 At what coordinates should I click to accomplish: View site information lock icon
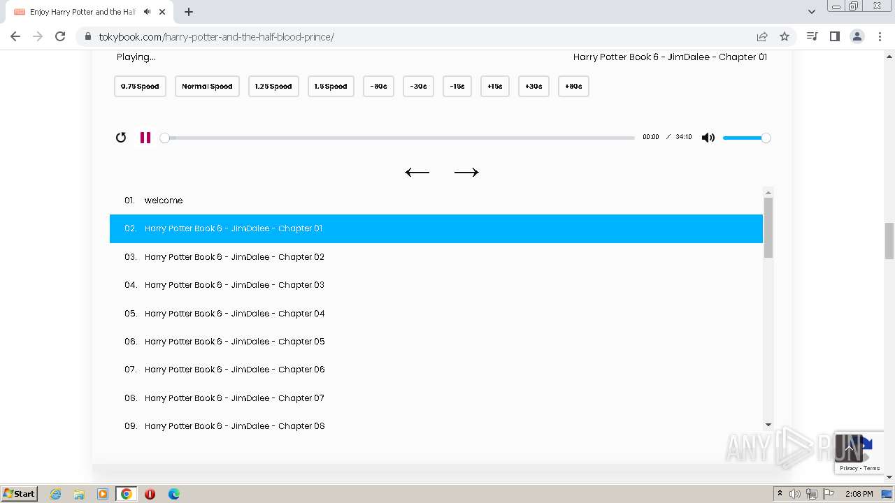87,36
